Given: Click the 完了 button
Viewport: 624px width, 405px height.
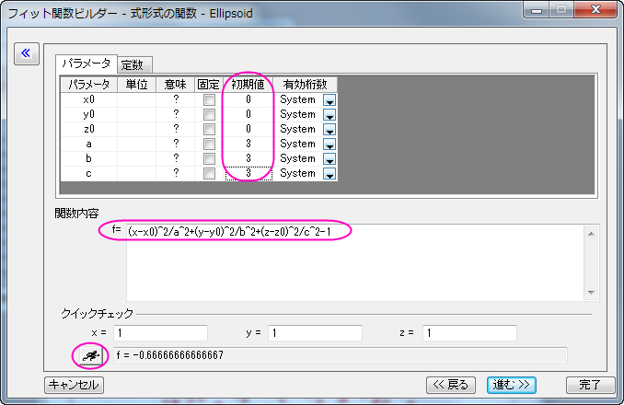Looking at the screenshot, I should click(x=590, y=385).
